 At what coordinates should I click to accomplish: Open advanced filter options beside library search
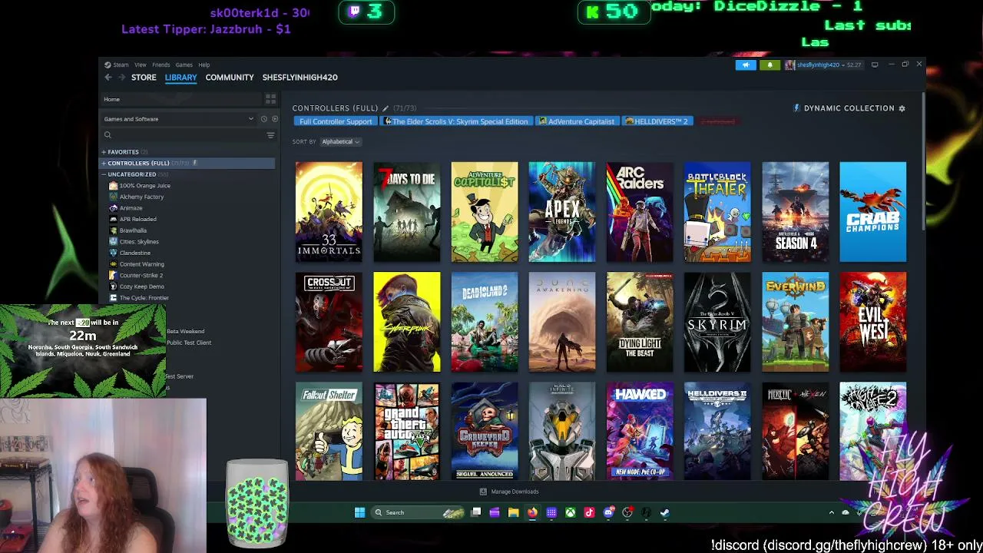coord(270,135)
